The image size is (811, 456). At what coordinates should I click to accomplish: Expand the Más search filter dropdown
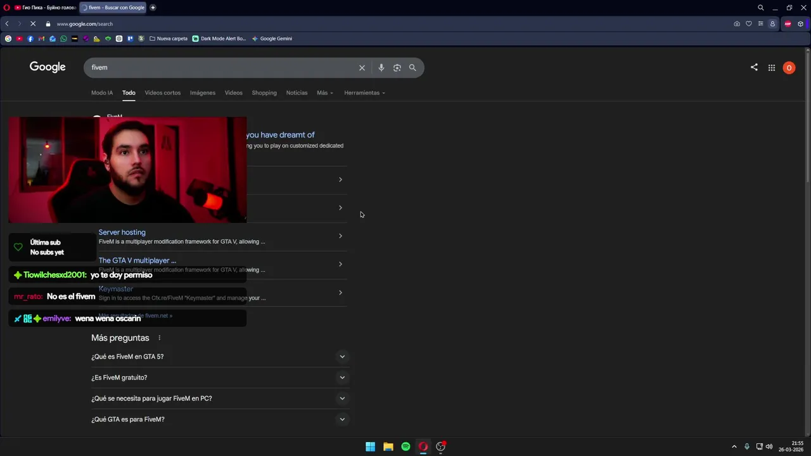(x=325, y=93)
